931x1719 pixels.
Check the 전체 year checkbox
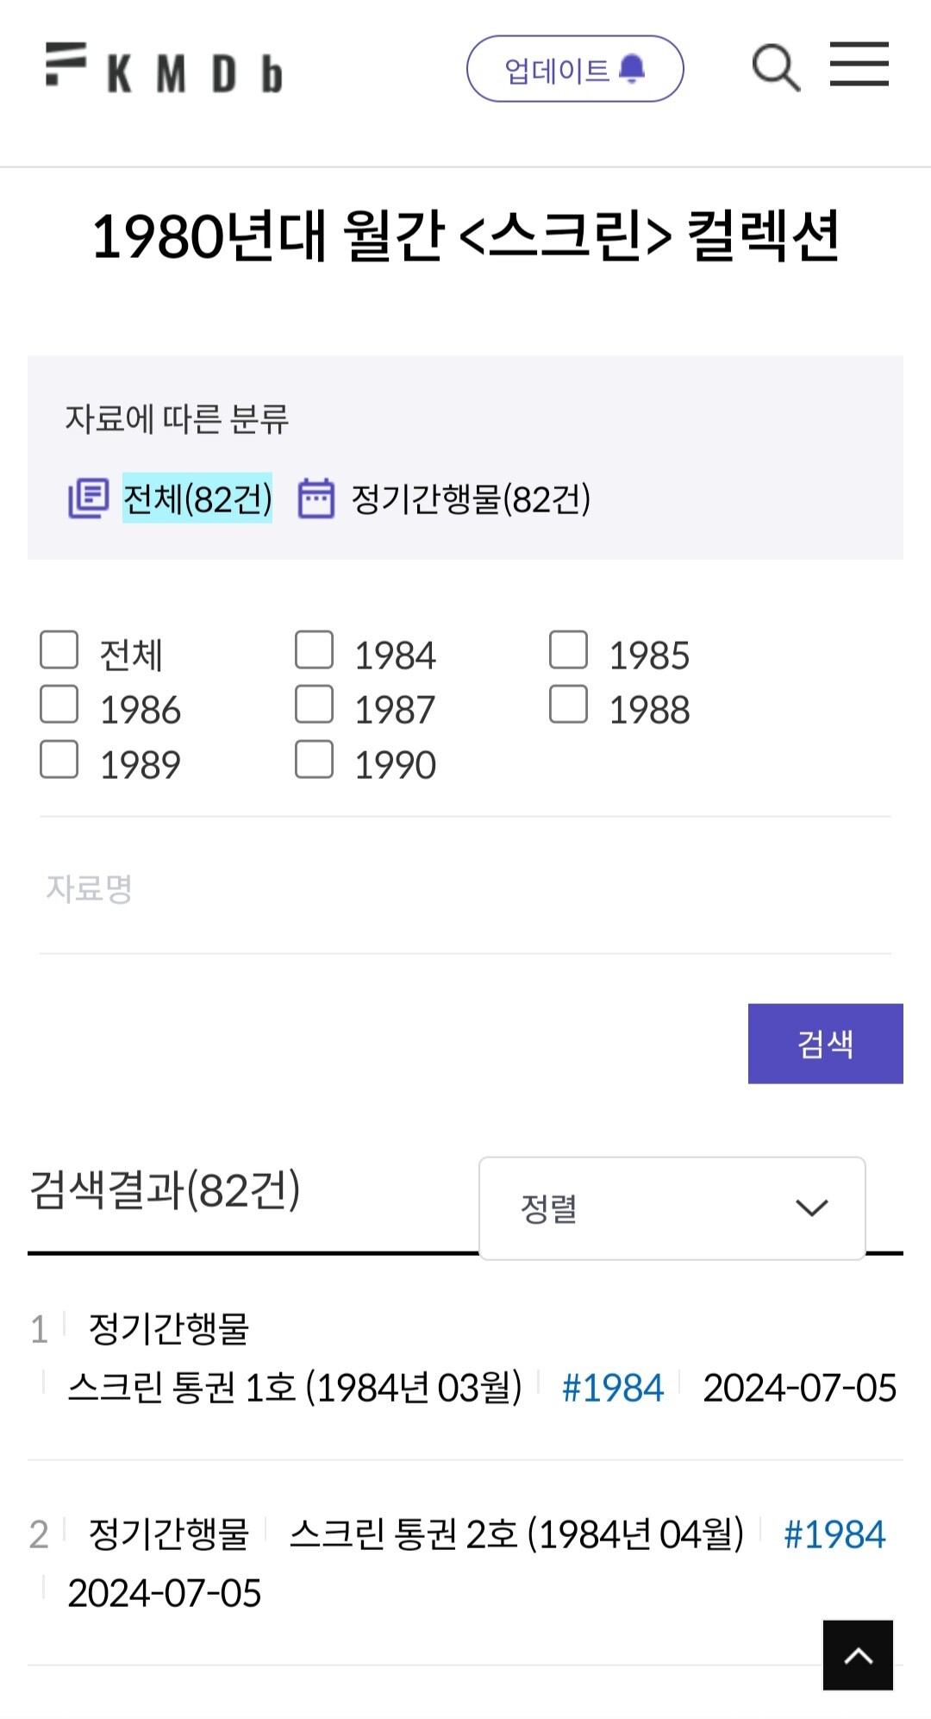tap(59, 650)
